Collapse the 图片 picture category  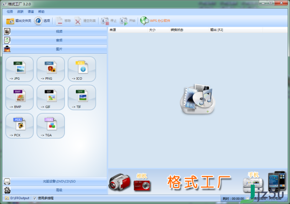[x=55, y=49]
